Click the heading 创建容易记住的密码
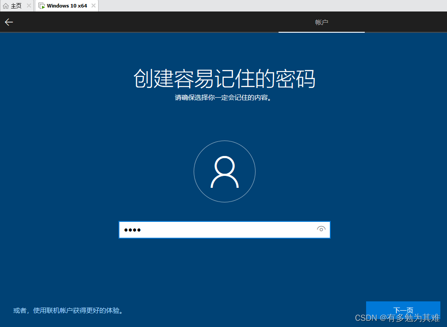 (x=224, y=79)
